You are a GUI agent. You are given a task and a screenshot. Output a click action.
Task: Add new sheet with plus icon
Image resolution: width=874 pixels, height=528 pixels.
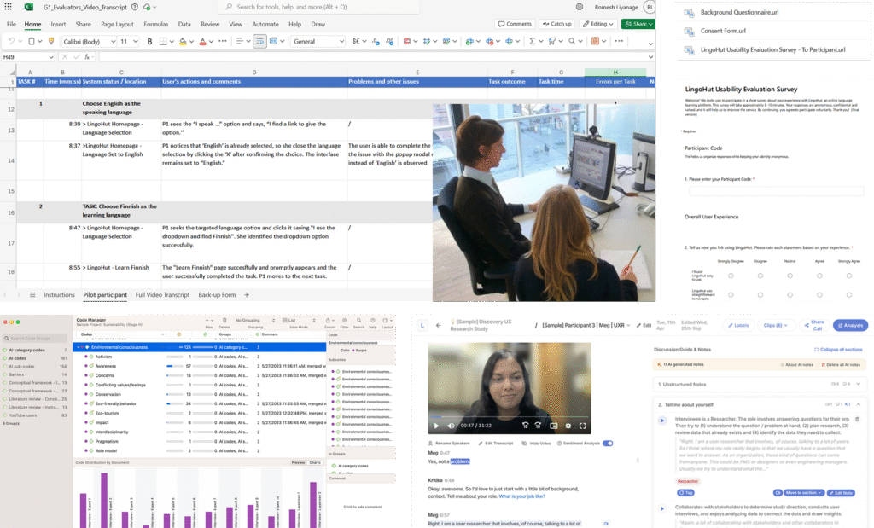[x=247, y=294]
